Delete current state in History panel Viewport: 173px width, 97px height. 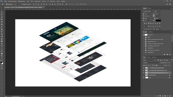point(170,54)
